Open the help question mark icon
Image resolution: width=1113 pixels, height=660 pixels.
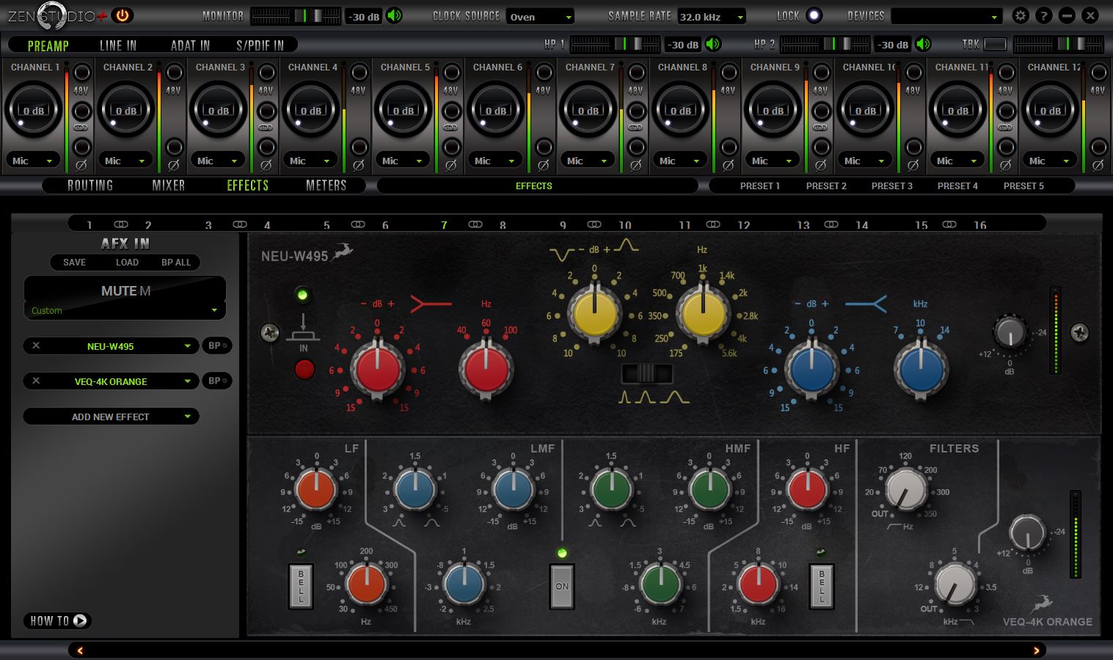pos(1043,15)
